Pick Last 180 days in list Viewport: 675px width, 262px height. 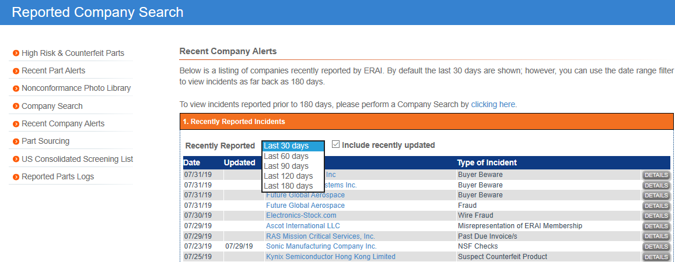pos(288,186)
